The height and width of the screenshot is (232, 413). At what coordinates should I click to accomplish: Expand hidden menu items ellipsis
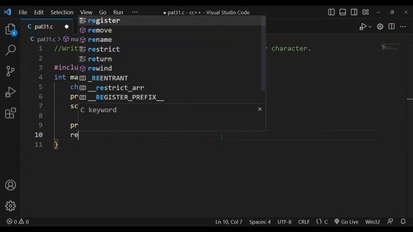(135, 12)
